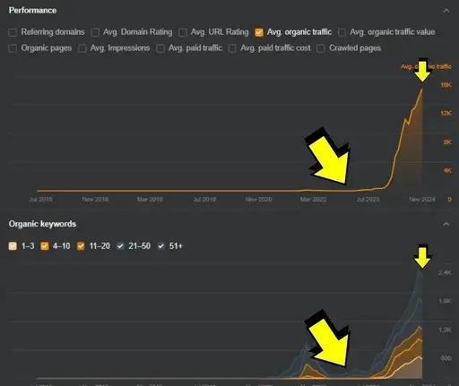Click the 1.8K keywords axis value
Viewport: 459px width, 386px height.
coord(445,301)
